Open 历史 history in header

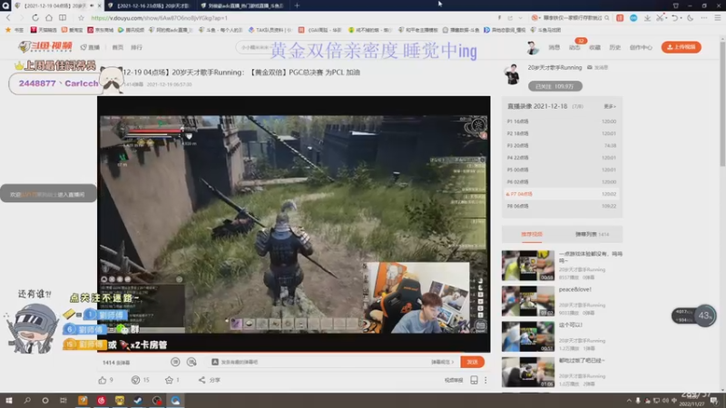tap(615, 47)
